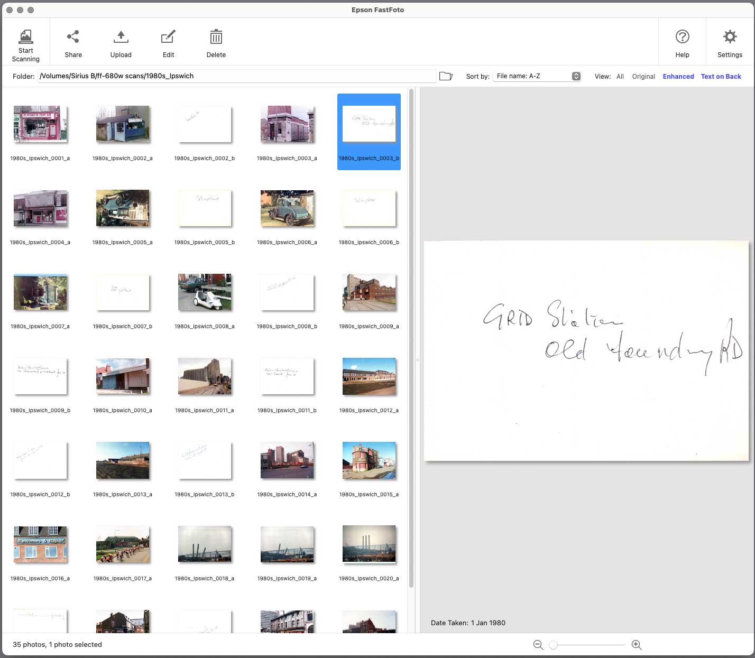Open the Edit photo tool
The height and width of the screenshot is (658, 755).
tap(168, 36)
